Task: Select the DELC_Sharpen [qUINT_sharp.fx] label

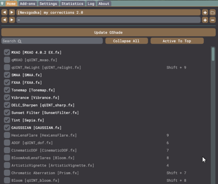Action: coord(43,105)
